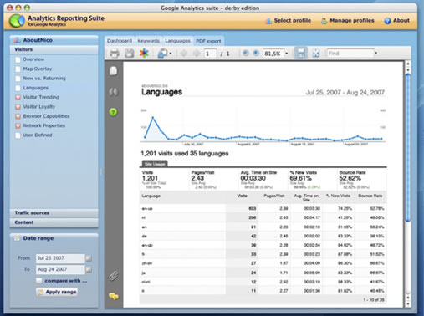Viewport: 424px width, 316px height.
Task: Click the scrollbar up arrow at top
Action: pyautogui.click(x=408, y=64)
